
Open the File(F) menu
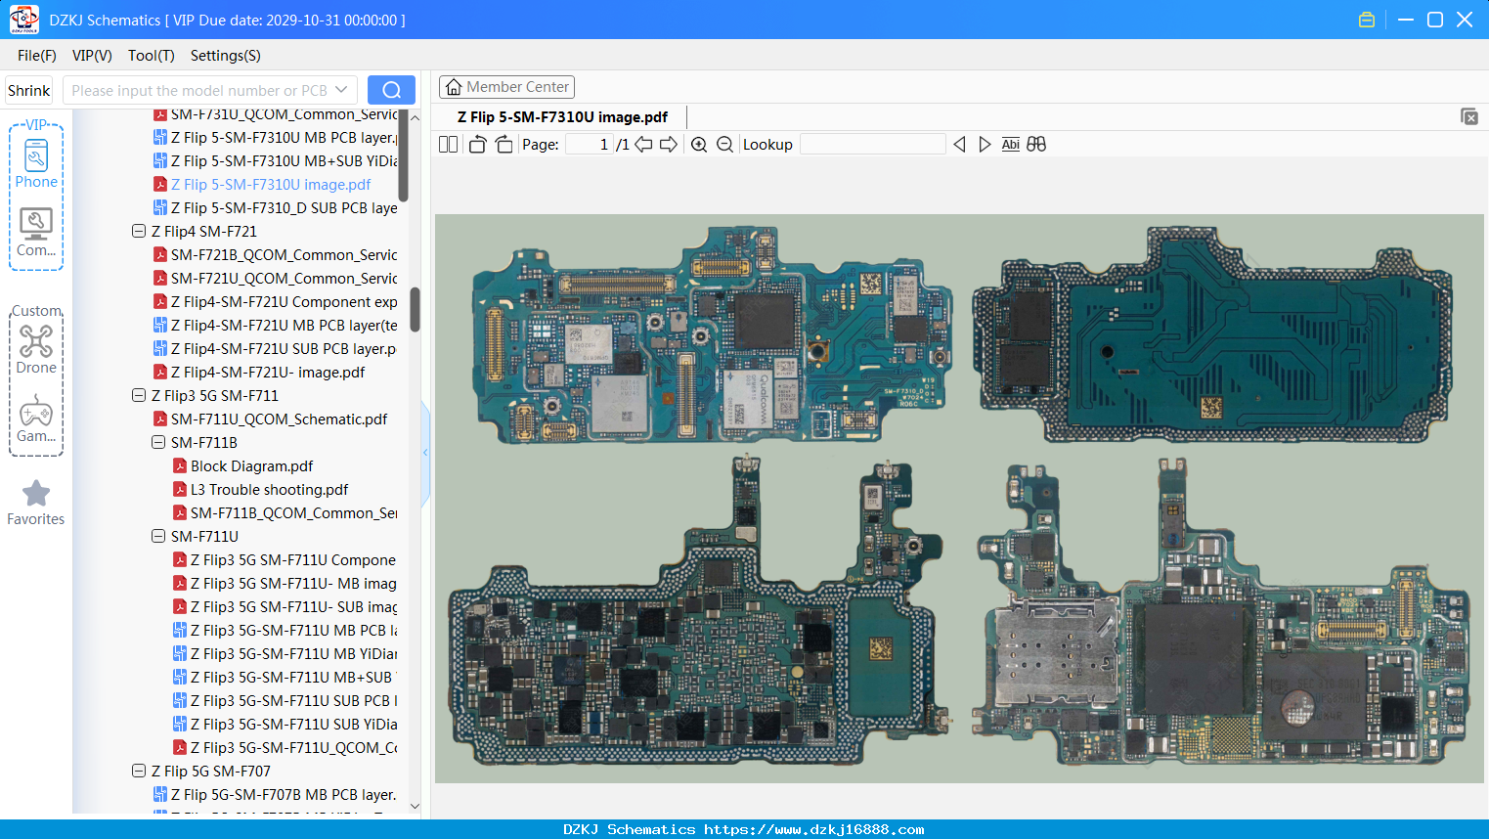[x=37, y=56]
